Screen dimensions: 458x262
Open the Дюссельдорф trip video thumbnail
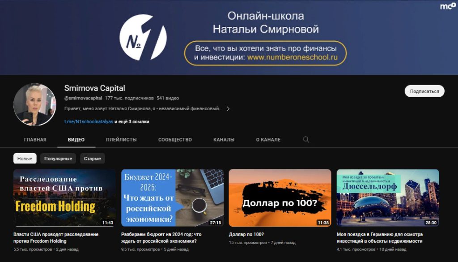388,198
